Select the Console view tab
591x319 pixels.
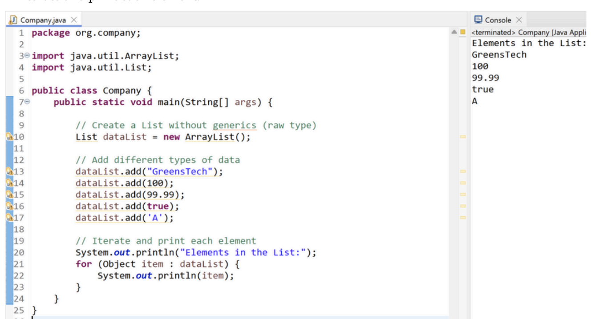[498, 20]
